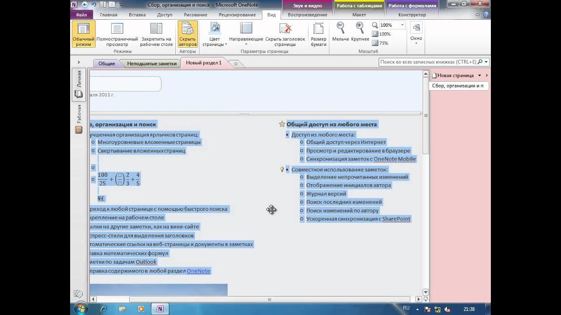Click Размер бумаги button
This screenshot has height=315, width=561.
(x=319, y=34)
